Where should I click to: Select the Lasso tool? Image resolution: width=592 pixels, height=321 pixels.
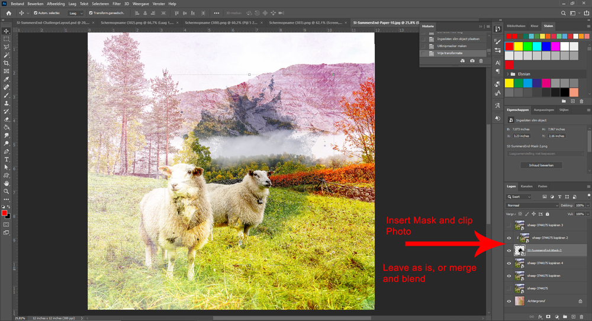[x=7, y=47]
